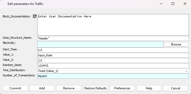Click the fileOrURL label
191x94 pixels.
pos(9,43)
